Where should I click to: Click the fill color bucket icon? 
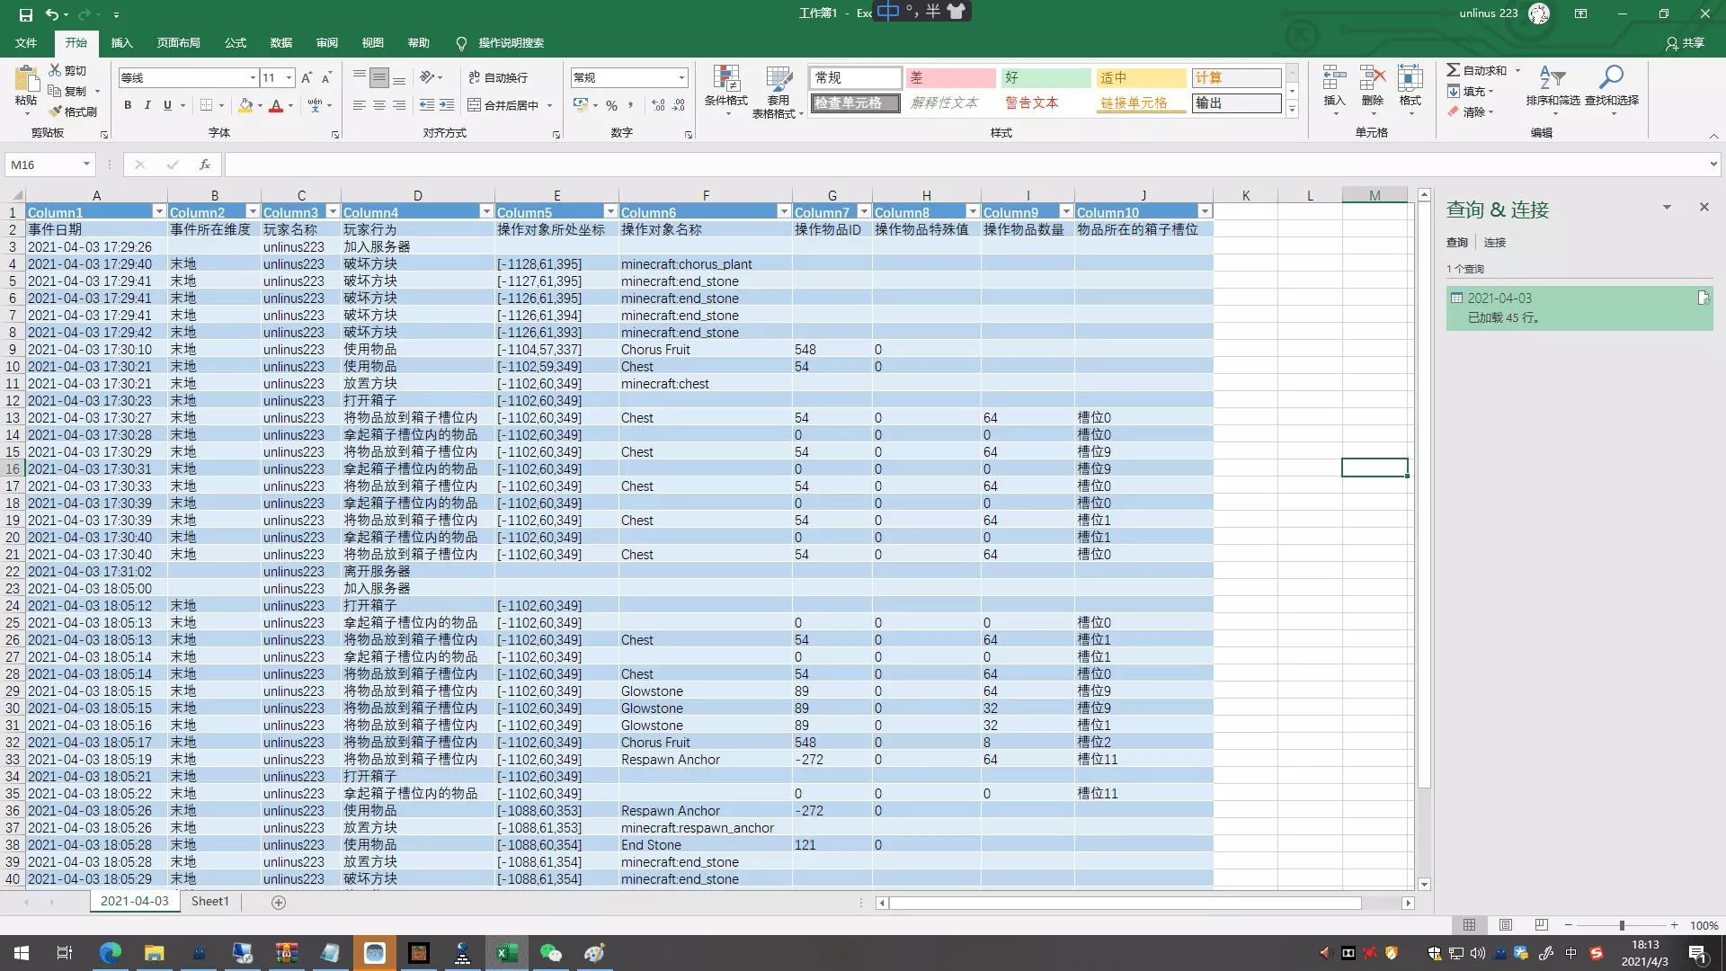click(x=245, y=105)
